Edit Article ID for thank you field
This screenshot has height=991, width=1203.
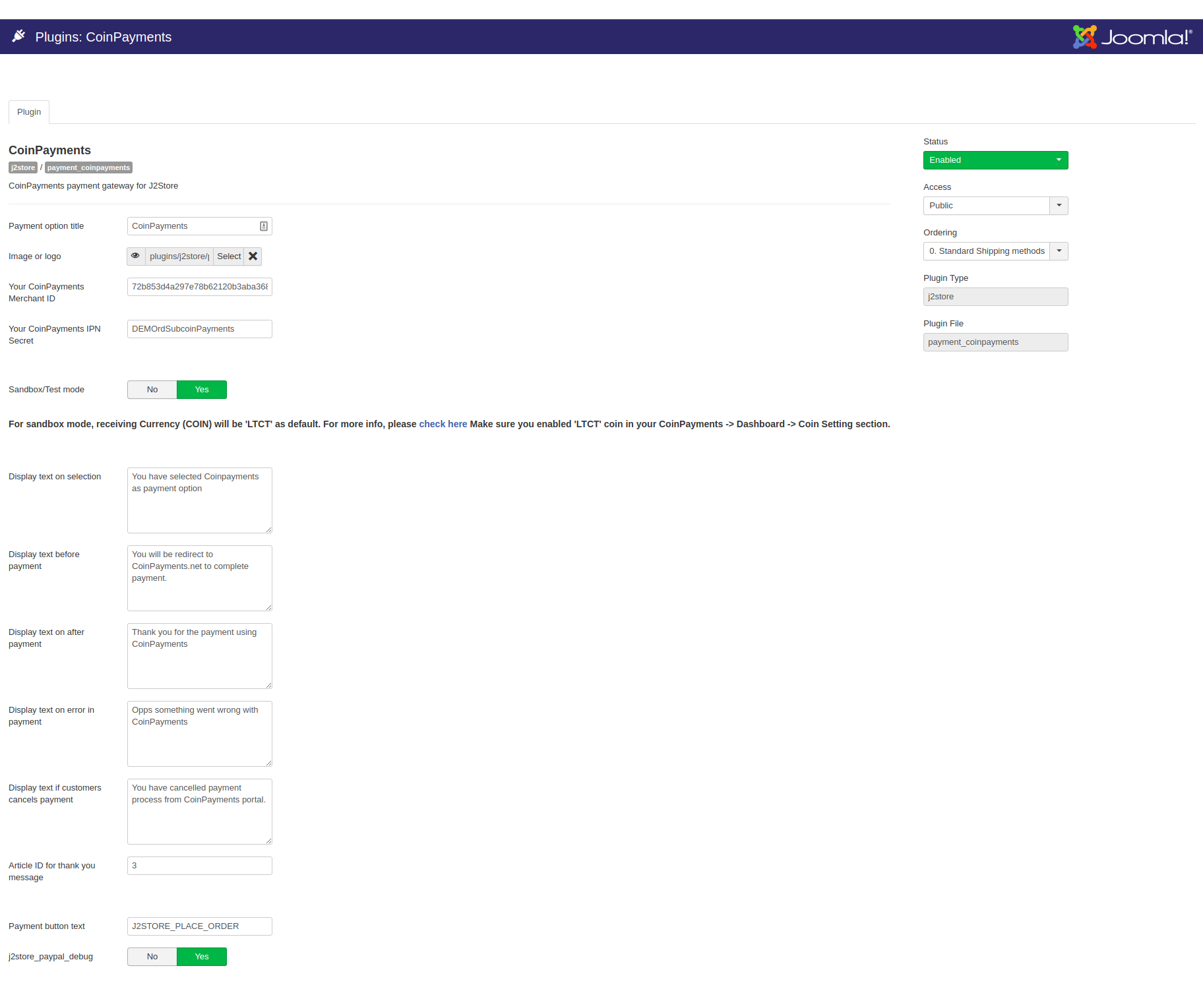[200, 866]
